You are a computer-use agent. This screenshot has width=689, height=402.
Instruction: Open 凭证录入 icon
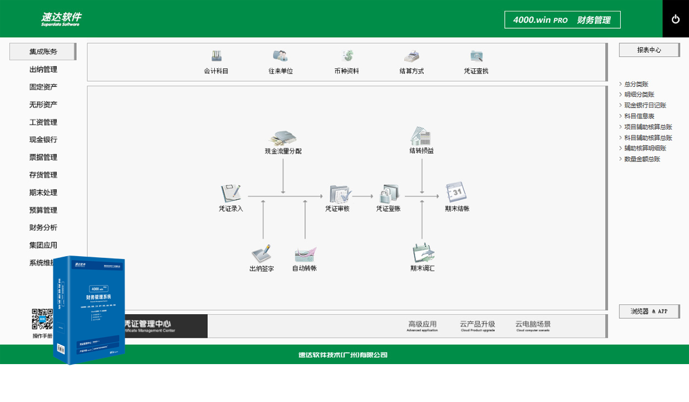click(x=231, y=193)
